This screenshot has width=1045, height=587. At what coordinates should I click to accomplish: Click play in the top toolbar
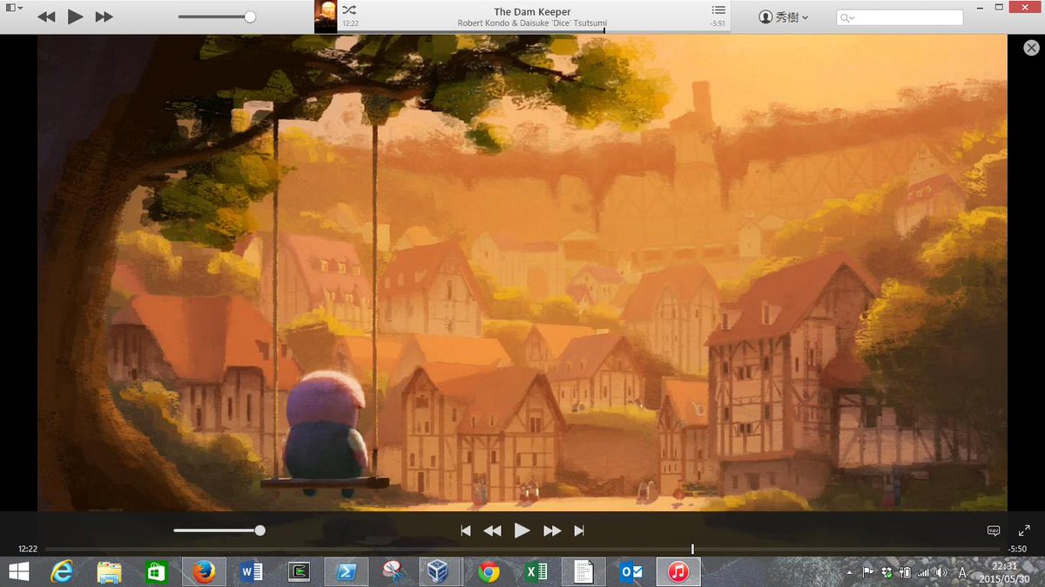point(75,17)
